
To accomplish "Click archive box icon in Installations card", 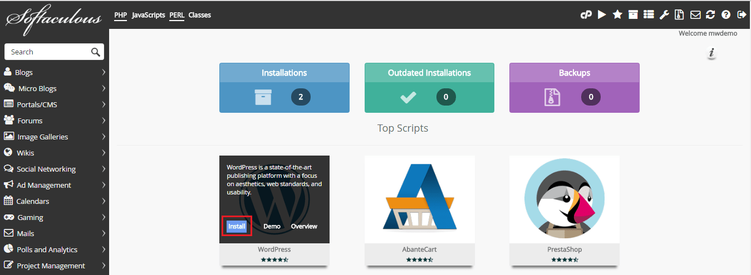I will coord(263,97).
